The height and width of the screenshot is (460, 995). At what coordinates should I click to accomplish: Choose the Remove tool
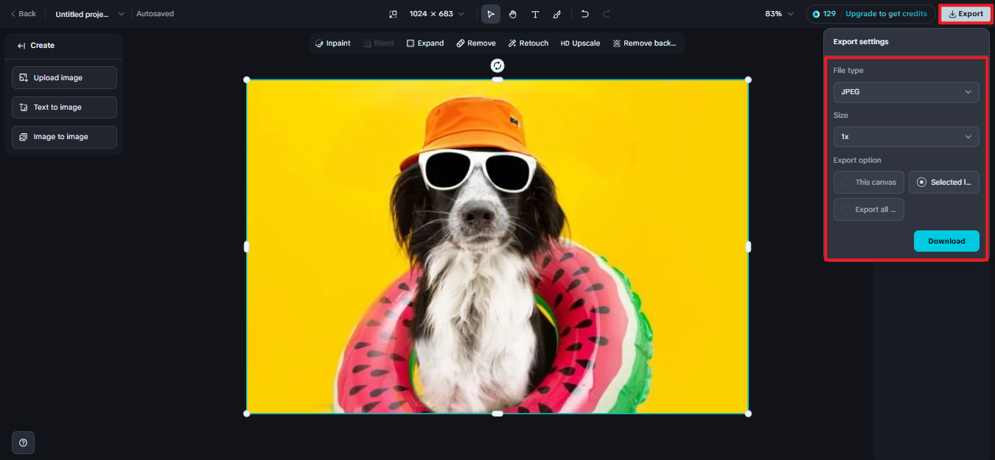476,43
